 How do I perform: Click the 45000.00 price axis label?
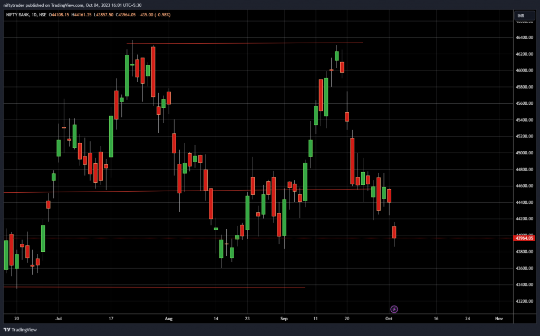click(524, 153)
